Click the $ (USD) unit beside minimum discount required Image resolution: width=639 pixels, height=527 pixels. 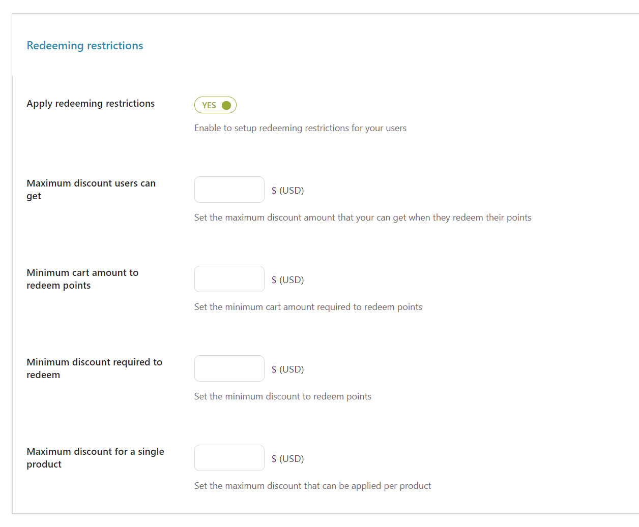click(287, 369)
